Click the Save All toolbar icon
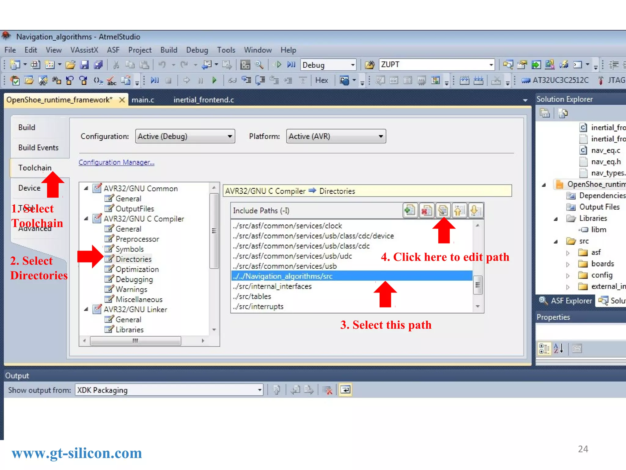 pyautogui.click(x=98, y=65)
